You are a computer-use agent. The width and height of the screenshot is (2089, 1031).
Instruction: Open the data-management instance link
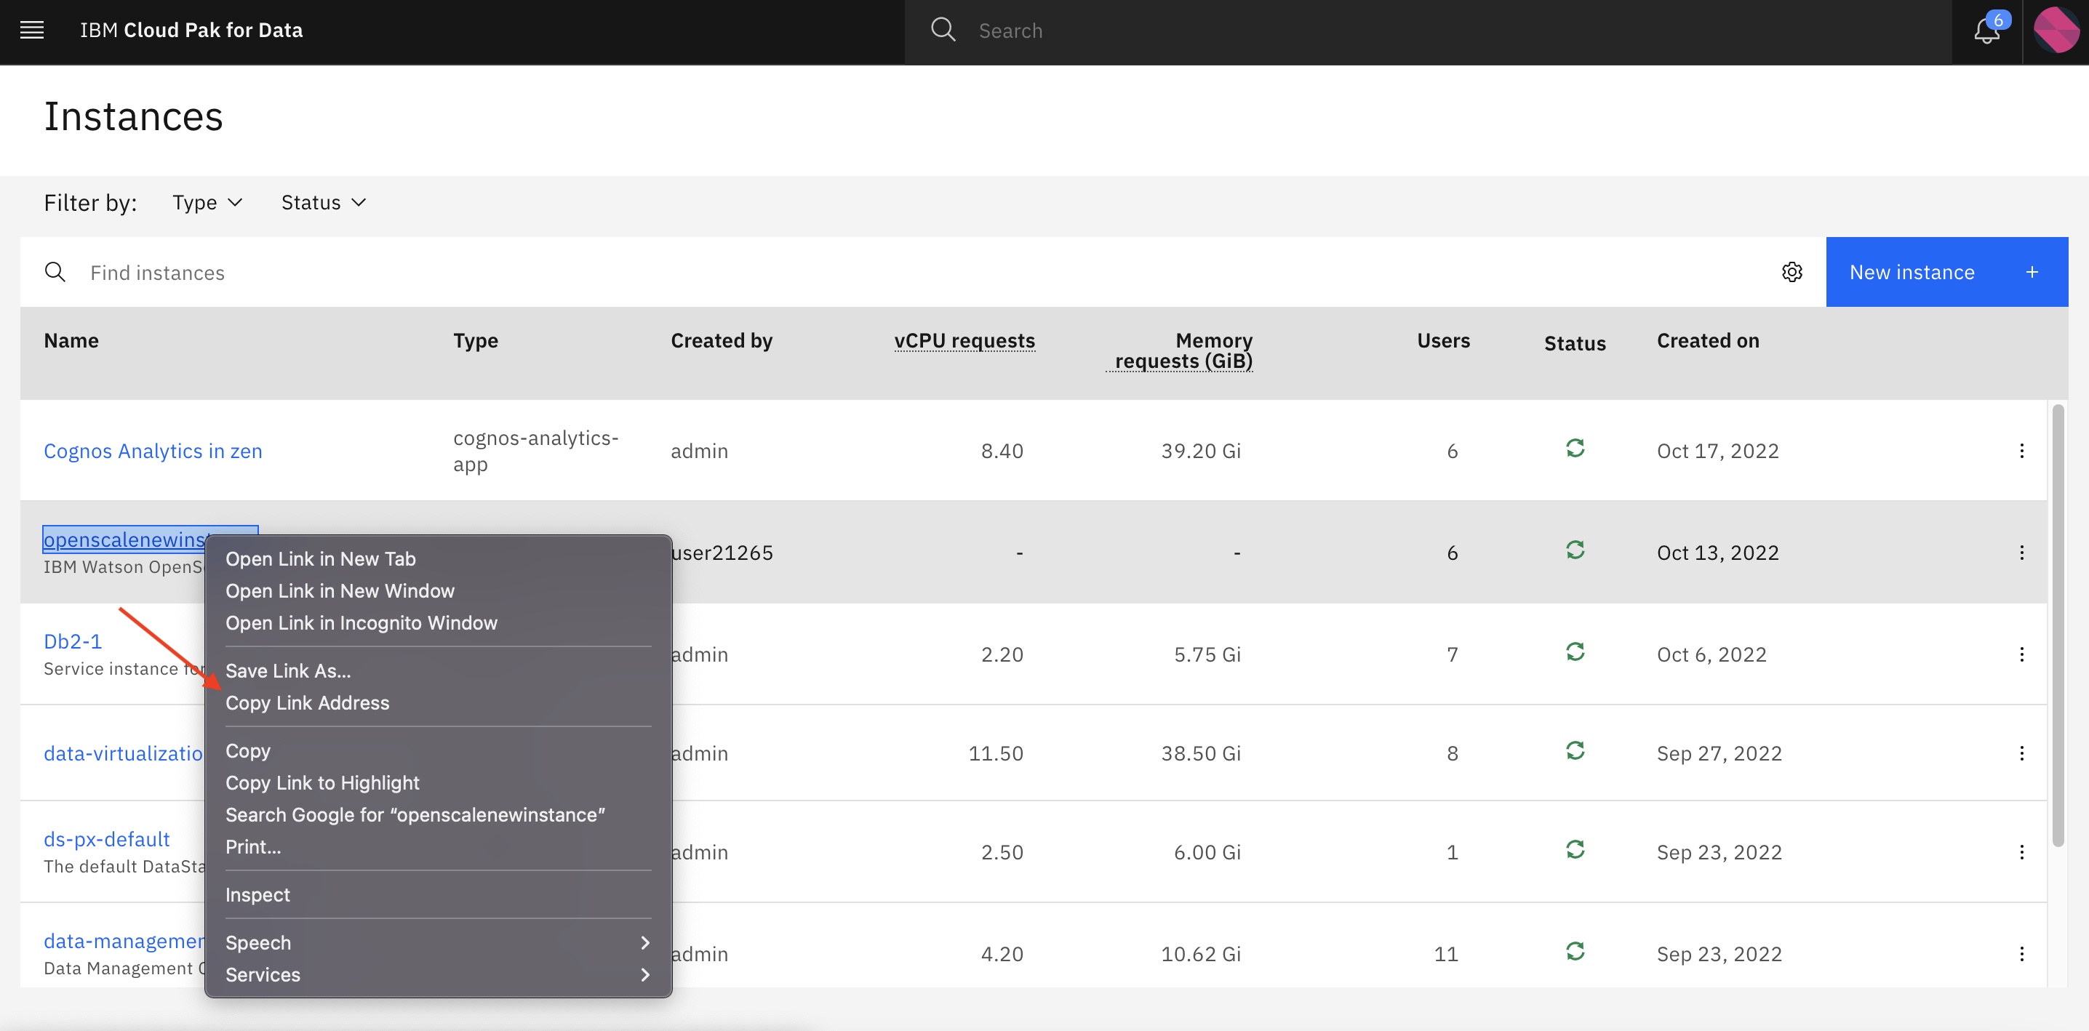pyautogui.click(x=124, y=941)
